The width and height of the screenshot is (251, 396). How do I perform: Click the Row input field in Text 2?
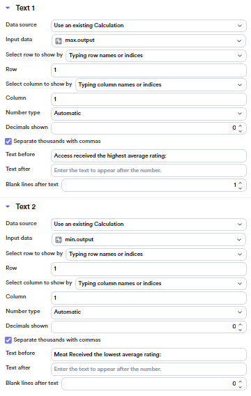[x=149, y=268]
